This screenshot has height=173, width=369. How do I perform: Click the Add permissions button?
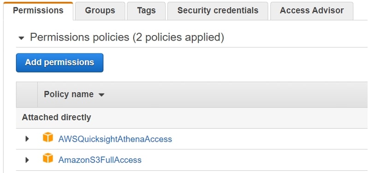pyautogui.click(x=60, y=63)
